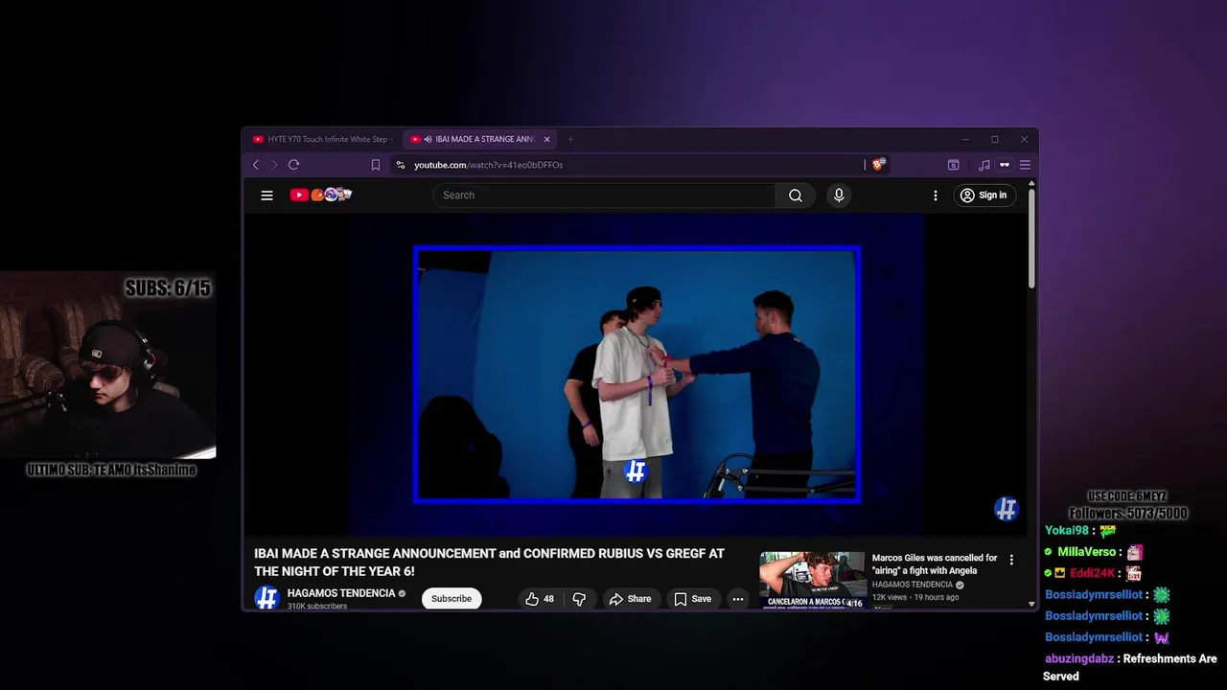This screenshot has width=1227, height=690.
Task: Dislike the video with thumbs down
Action: pos(579,599)
